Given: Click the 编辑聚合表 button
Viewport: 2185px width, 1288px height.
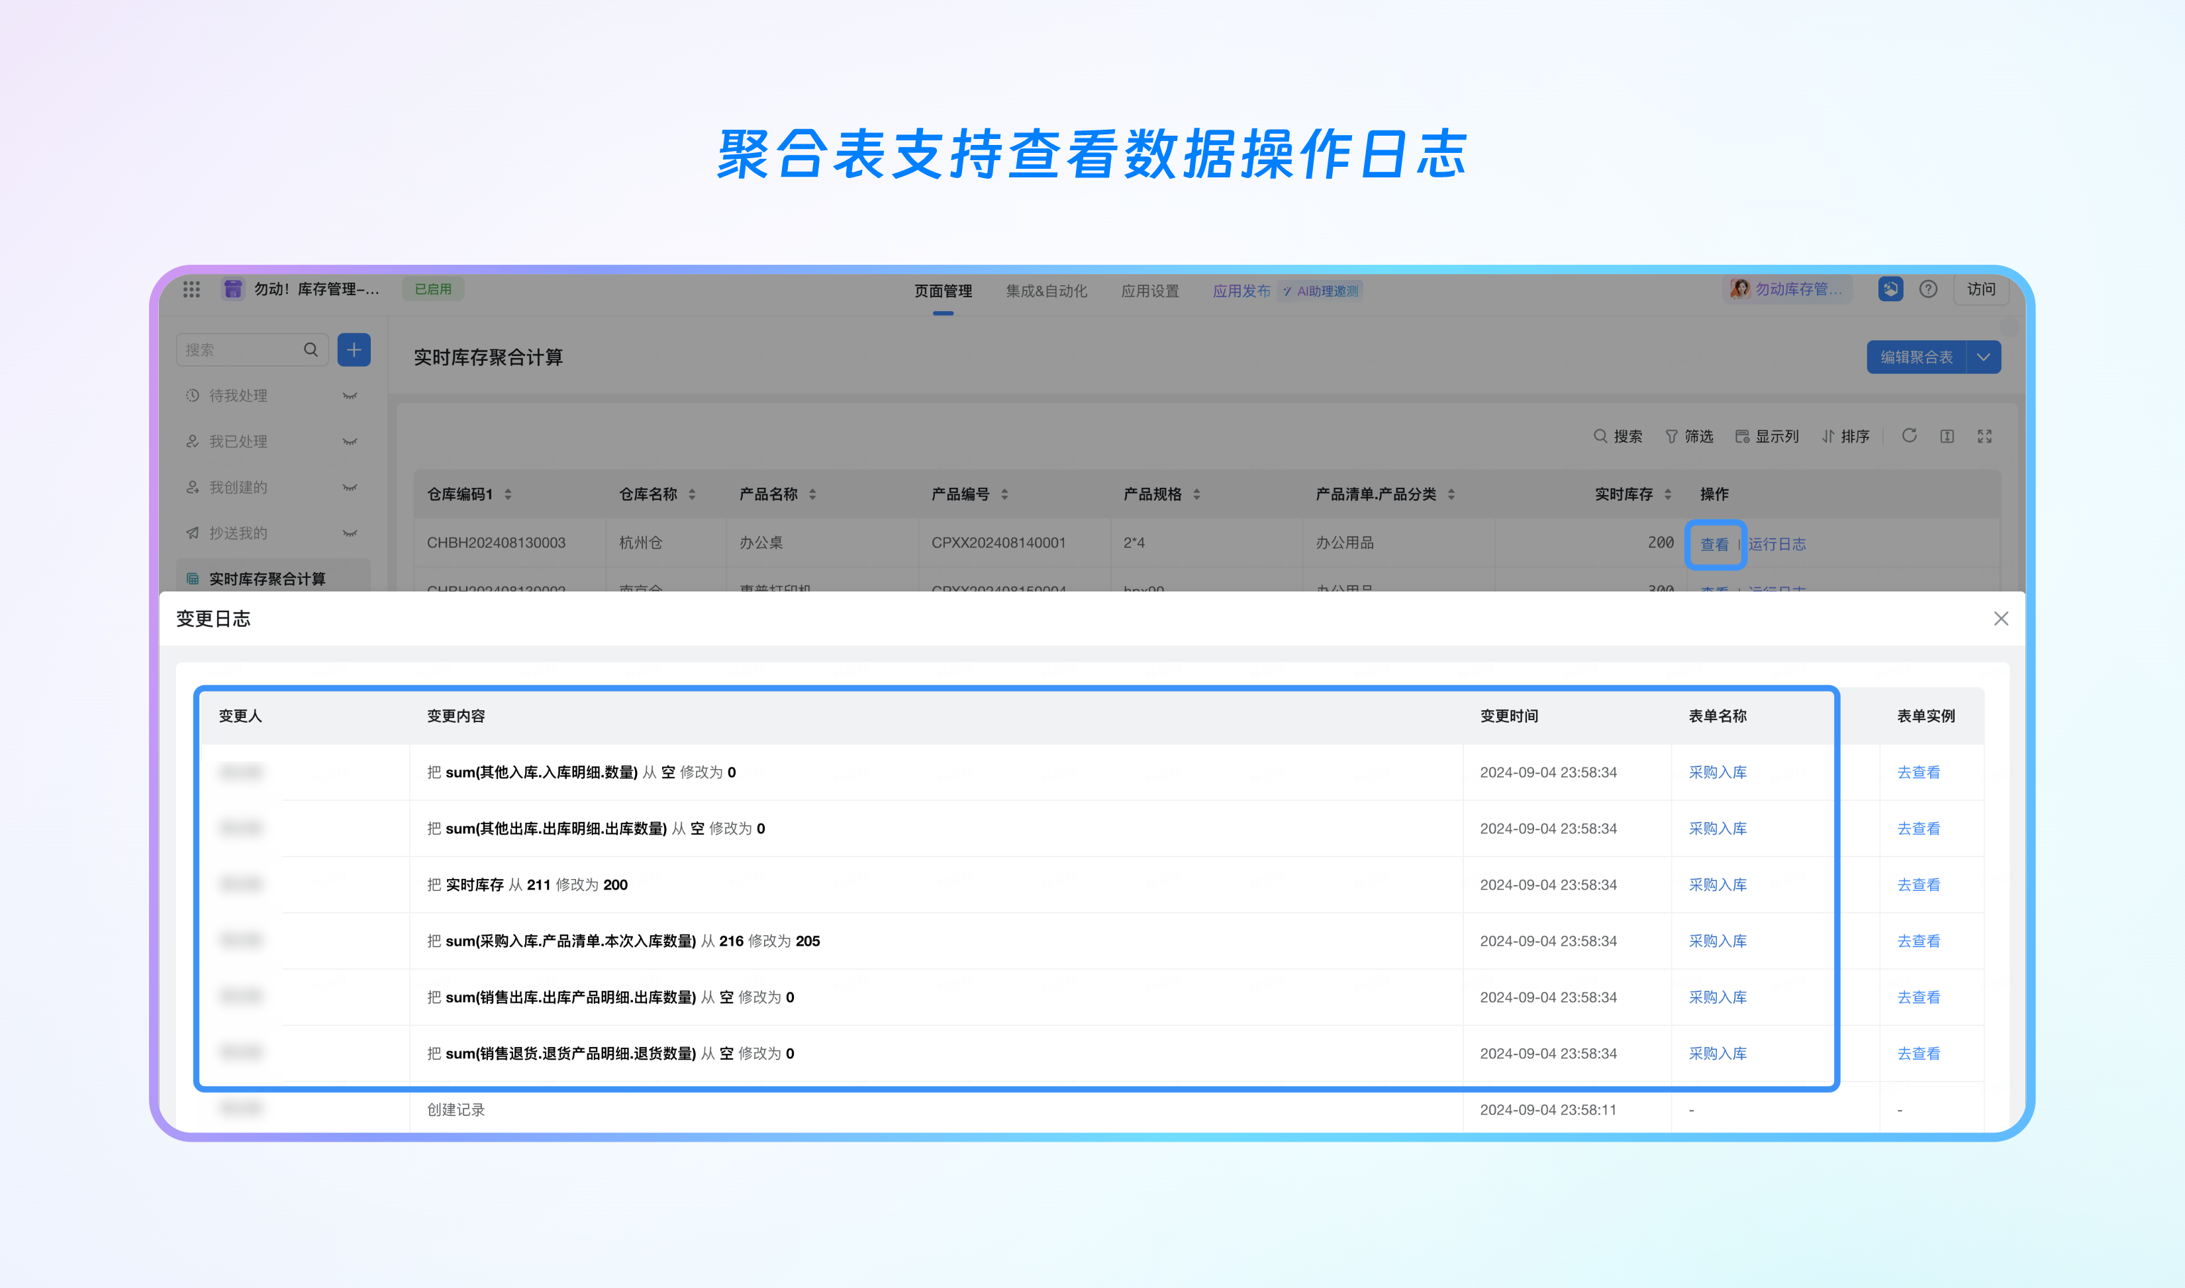Looking at the screenshot, I should tap(1916, 357).
